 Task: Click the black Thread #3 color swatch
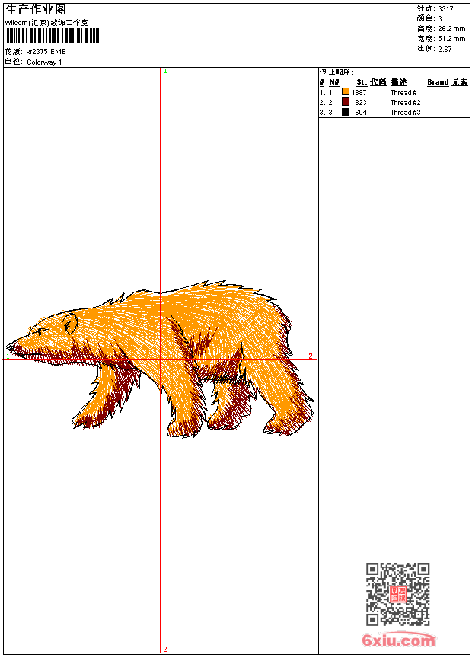click(345, 112)
